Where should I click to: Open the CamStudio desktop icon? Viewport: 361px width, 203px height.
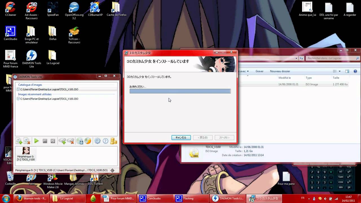tap(10, 33)
